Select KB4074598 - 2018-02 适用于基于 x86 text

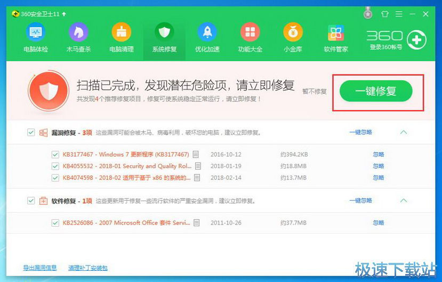126,178
